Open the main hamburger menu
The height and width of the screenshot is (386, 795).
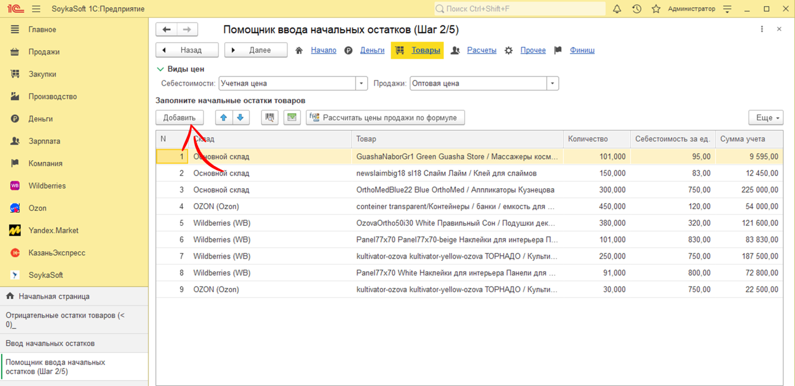tap(36, 9)
